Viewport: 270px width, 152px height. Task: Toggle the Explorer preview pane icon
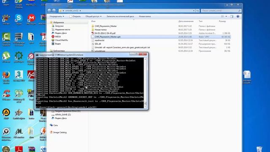tap(232, 16)
